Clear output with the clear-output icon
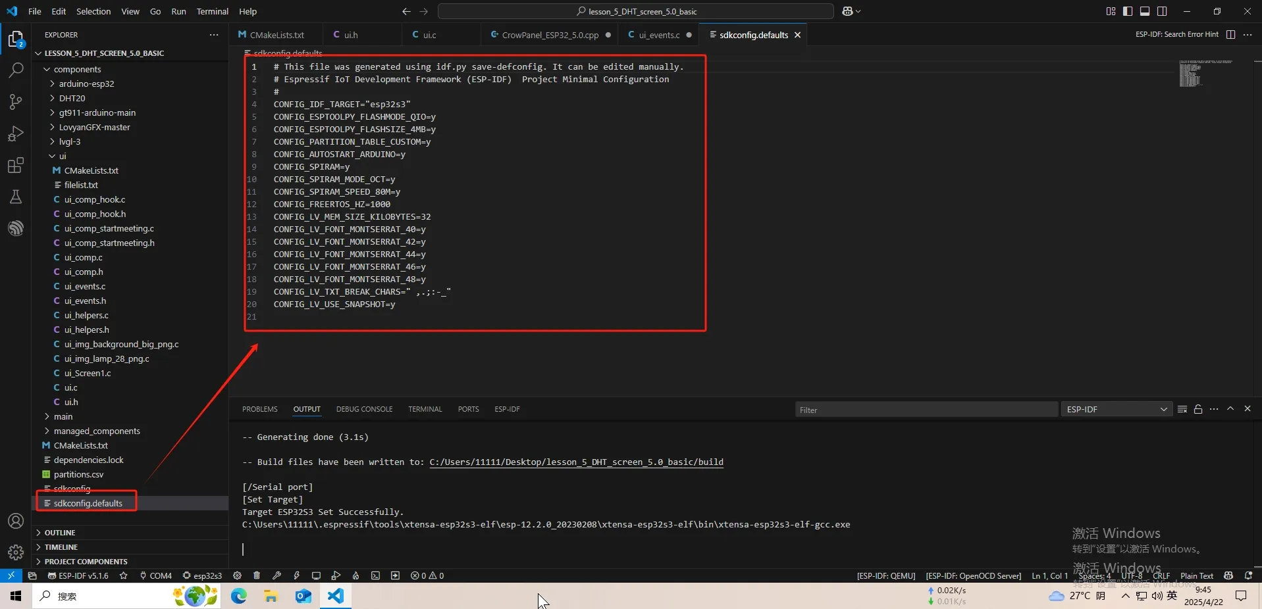Screen dimensions: 1262x609 click(x=1182, y=409)
